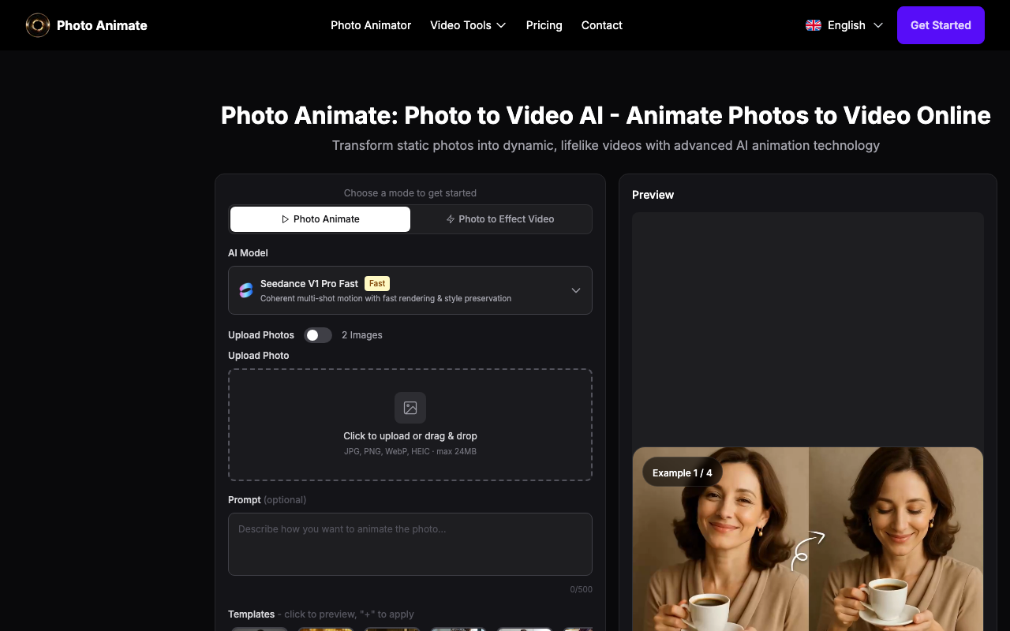Click the 0/500 character counter

(582, 589)
